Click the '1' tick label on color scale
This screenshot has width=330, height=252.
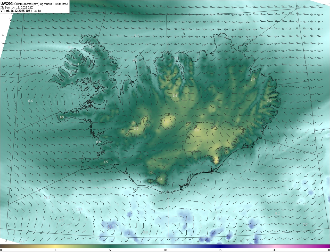55,250
